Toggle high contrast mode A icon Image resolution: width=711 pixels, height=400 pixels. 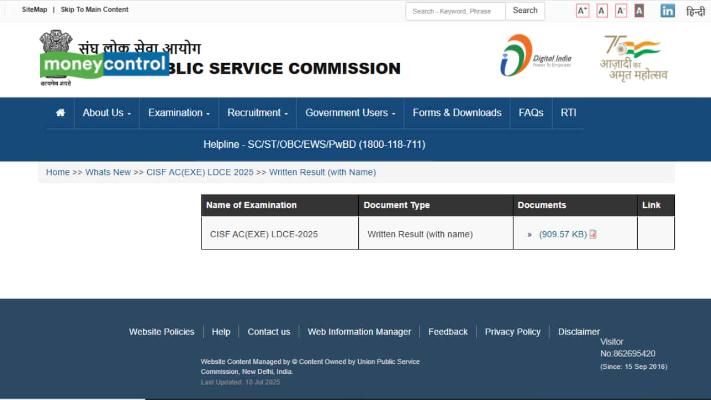click(x=639, y=11)
